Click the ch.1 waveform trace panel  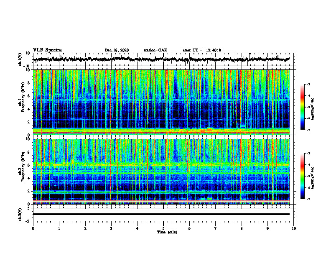pyautogui.click(x=163, y=59)
